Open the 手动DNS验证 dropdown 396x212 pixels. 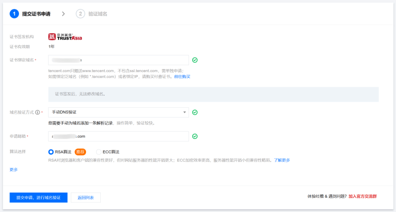tap(118, 113)
